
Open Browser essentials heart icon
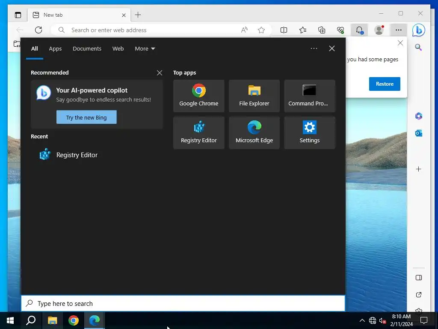point(340,30)
